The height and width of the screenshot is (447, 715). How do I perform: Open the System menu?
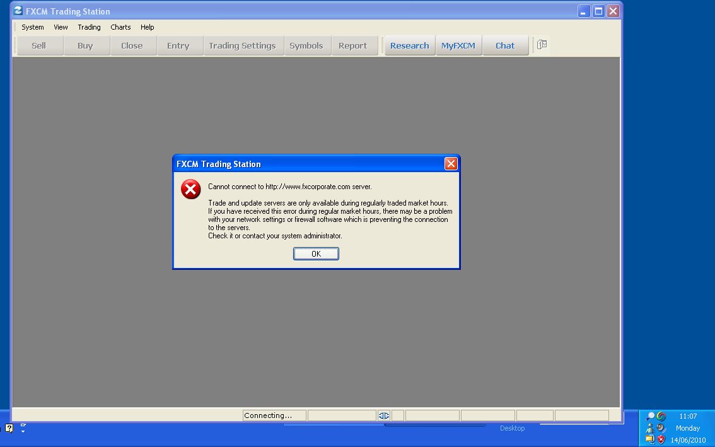pyautogui.click(x=33, y=27)
